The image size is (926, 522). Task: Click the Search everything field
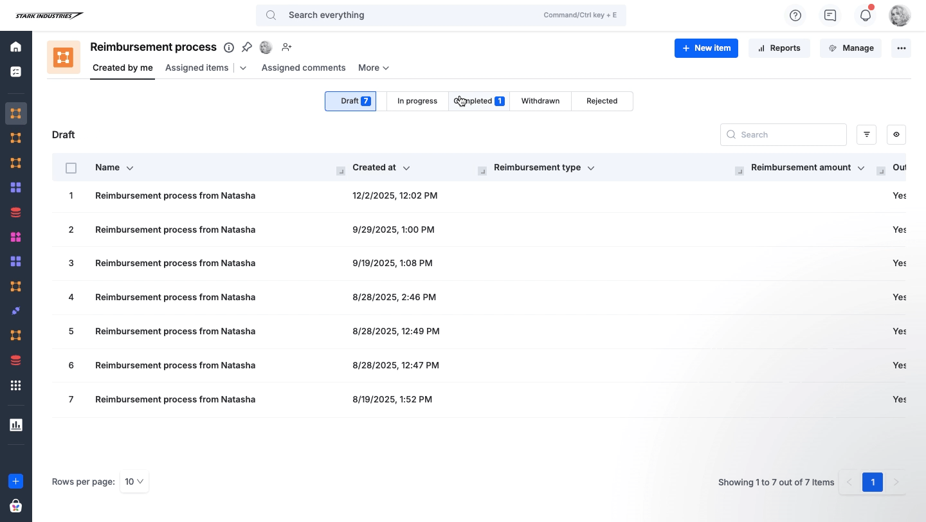(x=412, y=15)
